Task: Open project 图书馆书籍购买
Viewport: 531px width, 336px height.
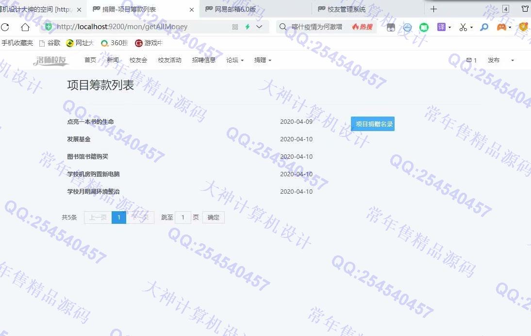Action: coord(87,156)
